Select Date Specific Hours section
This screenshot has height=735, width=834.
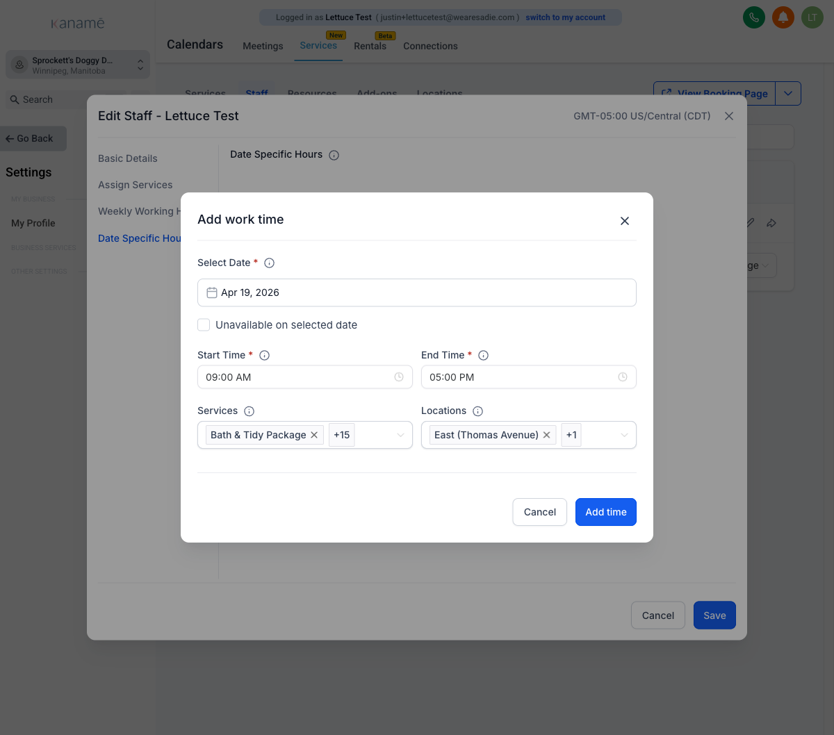[x=140, y=238]
